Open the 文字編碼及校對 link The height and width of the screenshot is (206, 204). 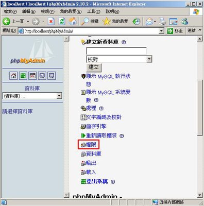pos(104,117)
